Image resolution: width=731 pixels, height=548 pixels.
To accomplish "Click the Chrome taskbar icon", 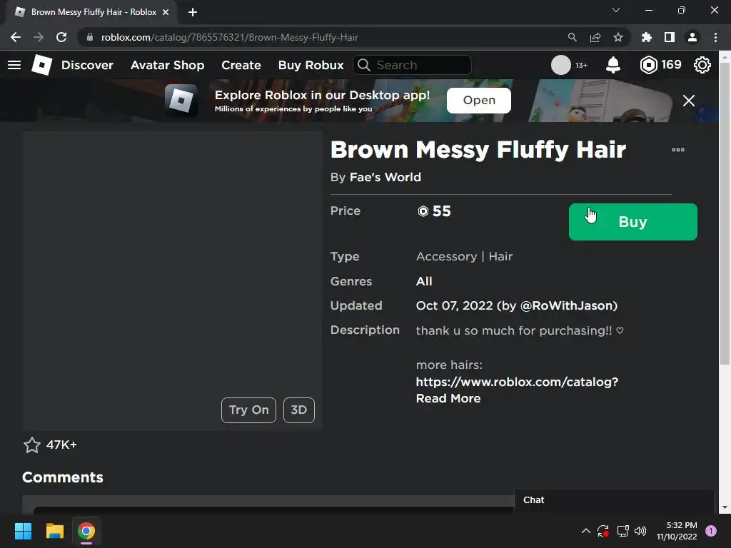I will pyautogui.click(x=86, y=531).
